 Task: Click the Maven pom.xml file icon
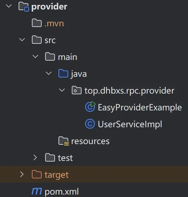37,191
